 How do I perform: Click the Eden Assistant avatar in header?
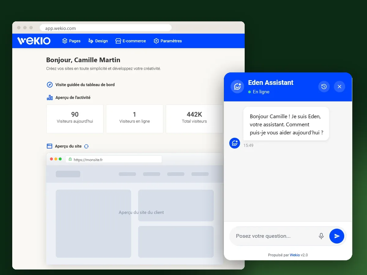pyautogui.click(x=237, y=86)
